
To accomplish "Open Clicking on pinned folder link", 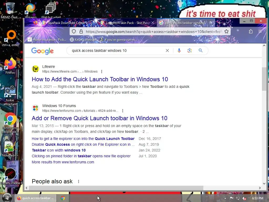I will pyautogui.click(x=81, y=156).
